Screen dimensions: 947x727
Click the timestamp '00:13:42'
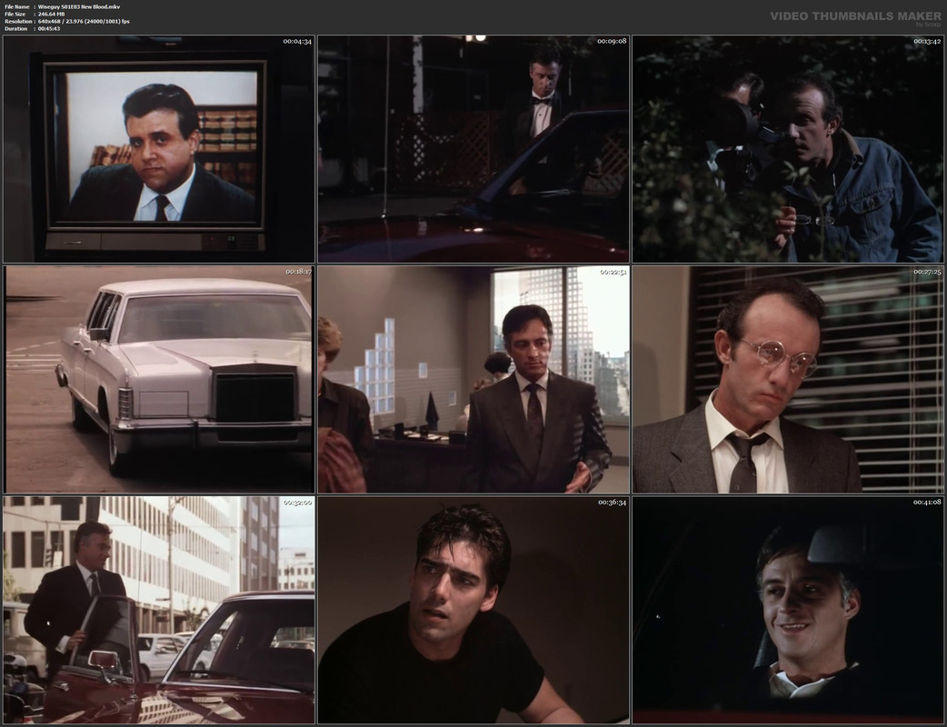click(927, 41)
